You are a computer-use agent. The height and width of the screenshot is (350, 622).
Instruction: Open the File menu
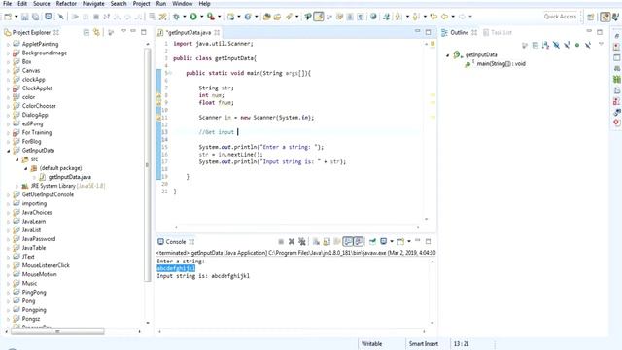pos(7,4)
